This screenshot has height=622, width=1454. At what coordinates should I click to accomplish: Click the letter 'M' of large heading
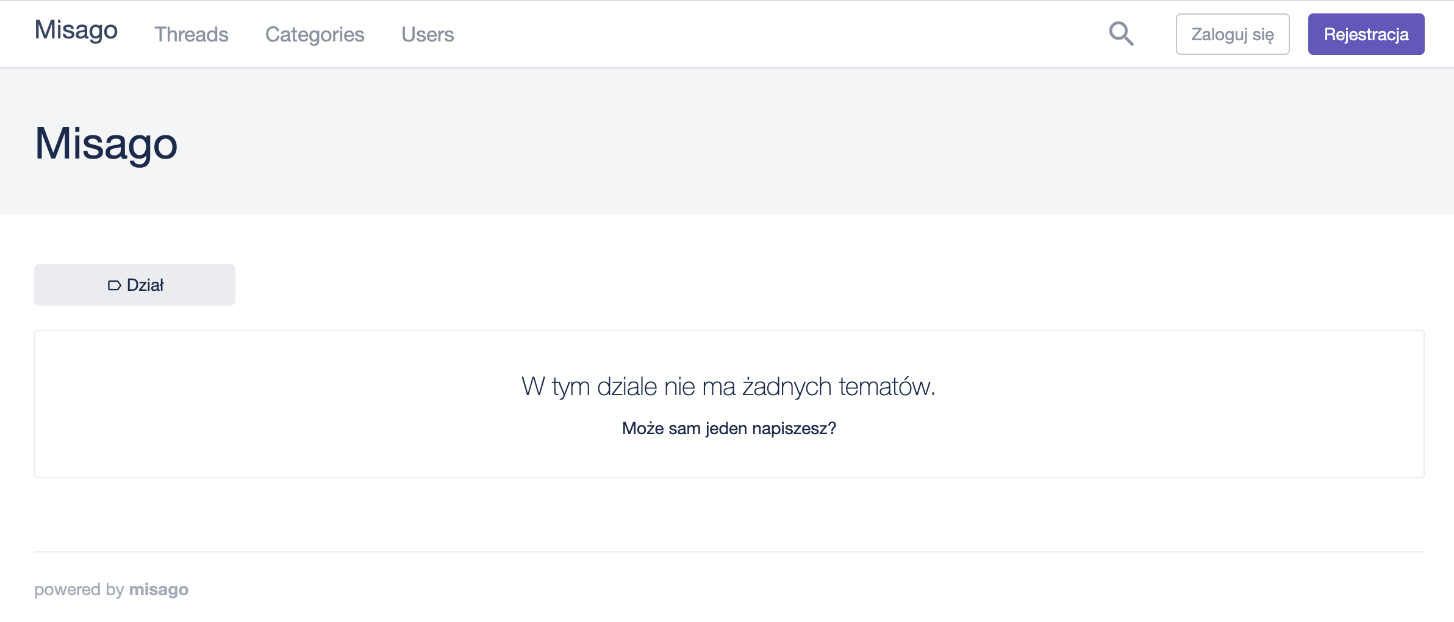[52, 144]
